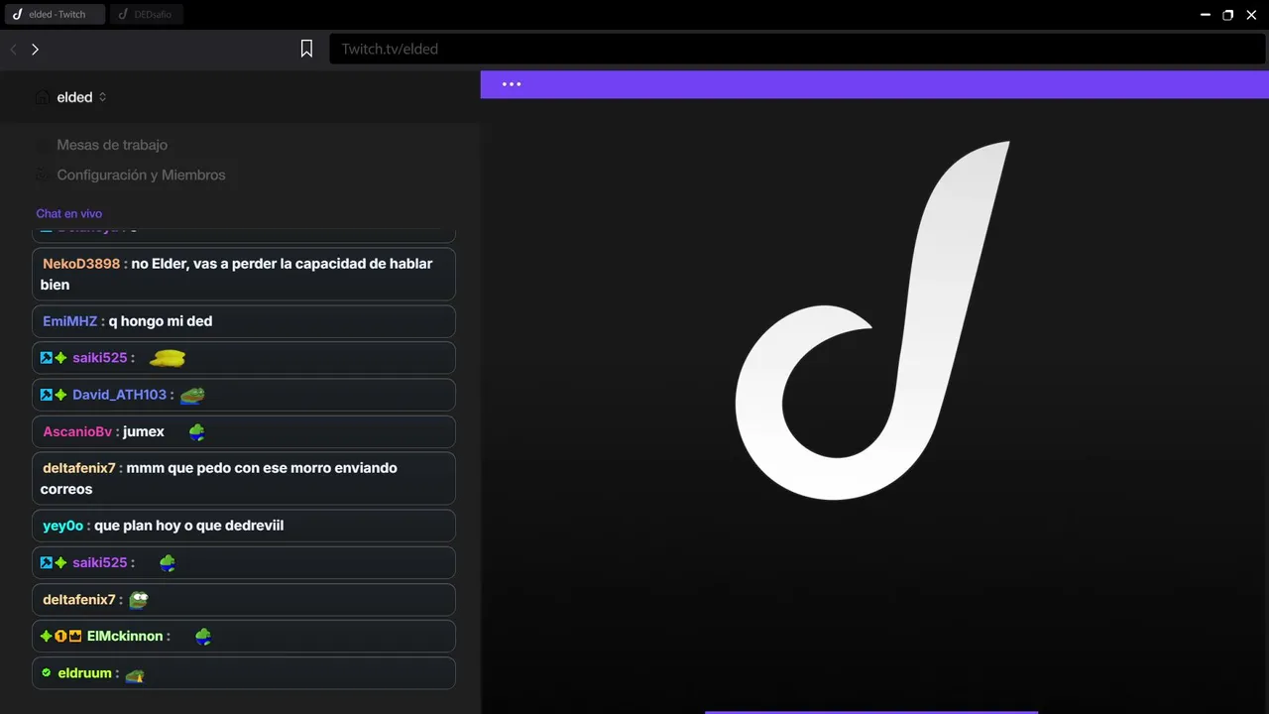
Task: Go back with the left arrow
Action: (14, 49)
